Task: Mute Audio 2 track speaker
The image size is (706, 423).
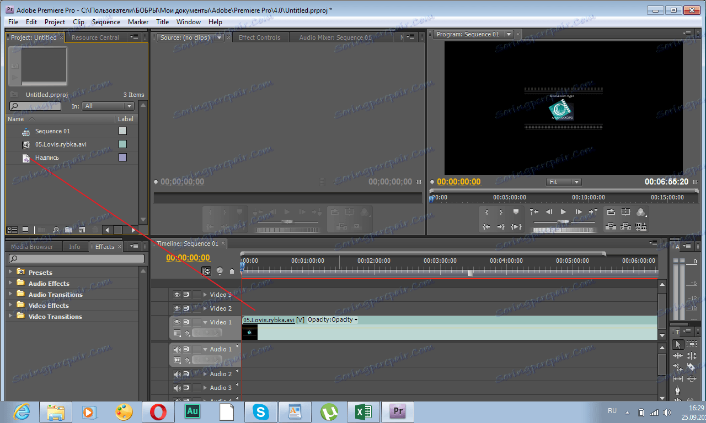Action: (178, 374)
